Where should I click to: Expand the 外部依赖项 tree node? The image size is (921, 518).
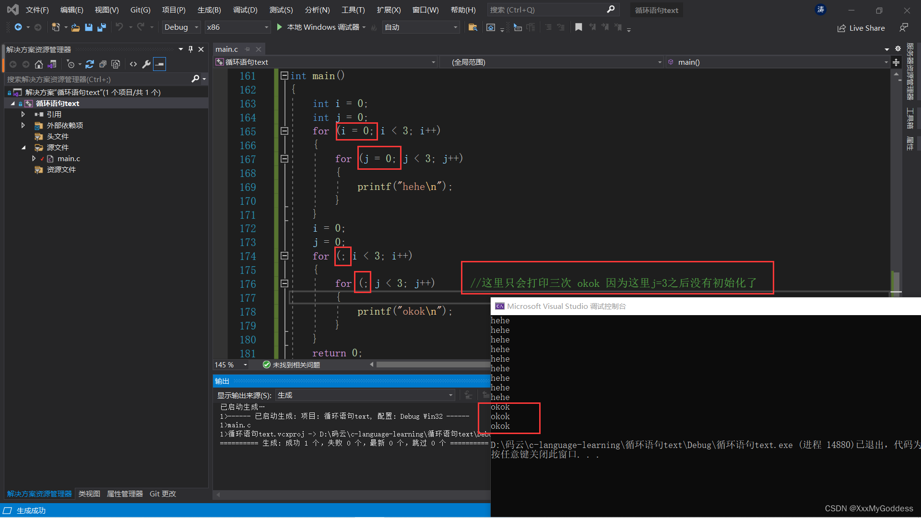23,125
